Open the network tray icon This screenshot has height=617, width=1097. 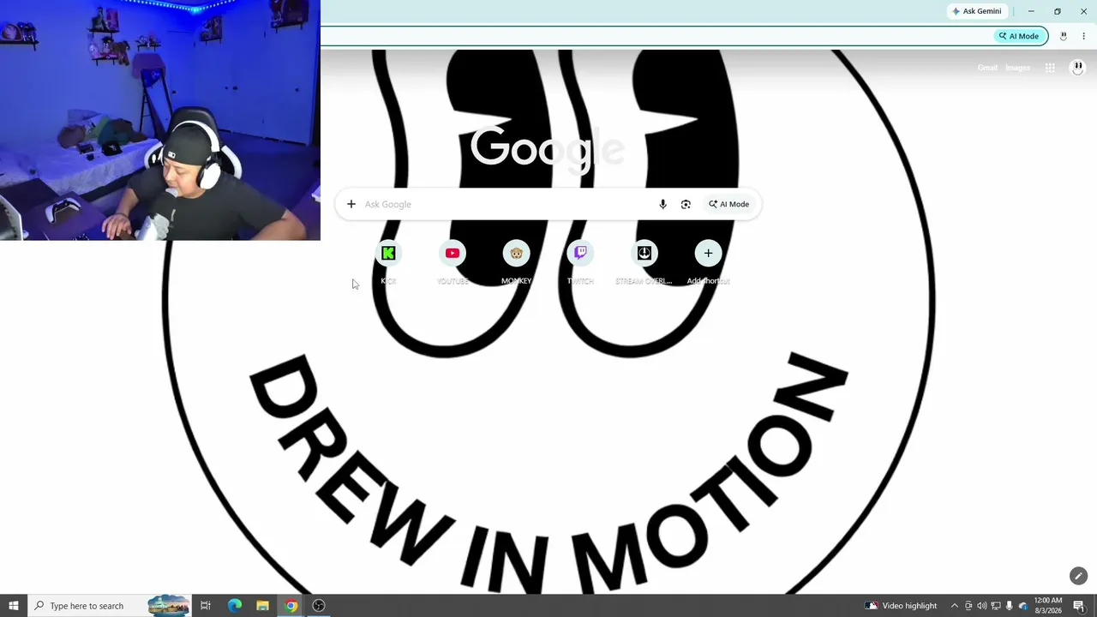tap(995, 606)
